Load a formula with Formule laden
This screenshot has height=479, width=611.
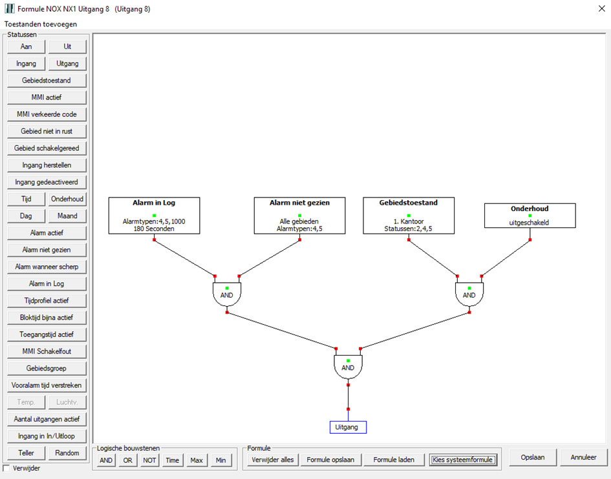pyautogui.click(x=394, y=460)
